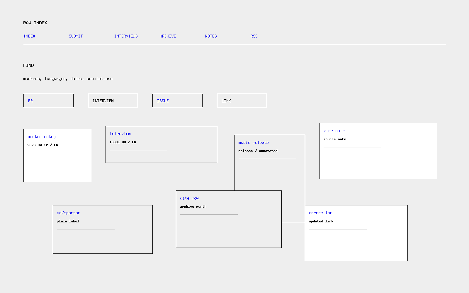Click the FIND heading
The height and width of the screenshot is (293, 469).
point(28,65)
